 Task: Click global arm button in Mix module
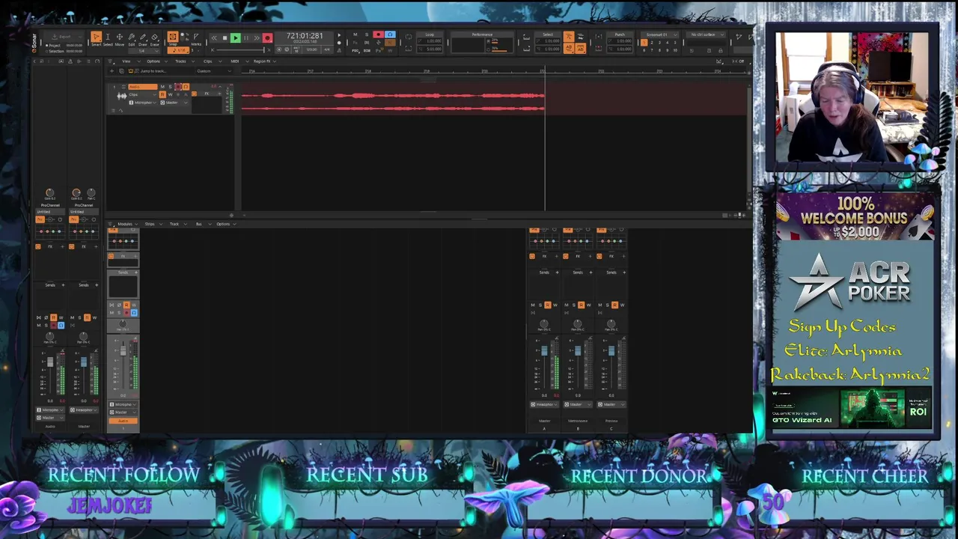click(x=379, y=34)
